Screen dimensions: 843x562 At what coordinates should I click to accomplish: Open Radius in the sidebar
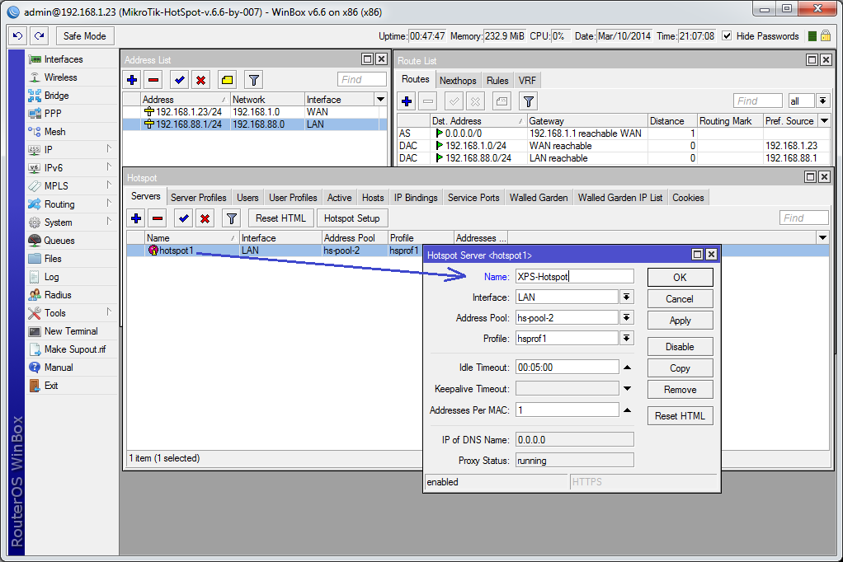point(58,295)
